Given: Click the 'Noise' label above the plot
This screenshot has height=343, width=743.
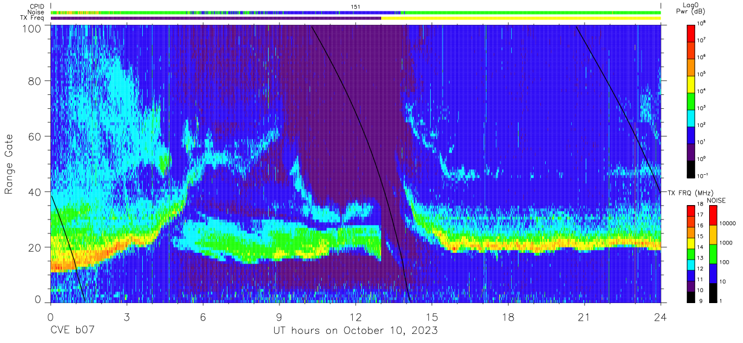Looking at the screenshot, I should pyautogui.click(x=36, y=12).
